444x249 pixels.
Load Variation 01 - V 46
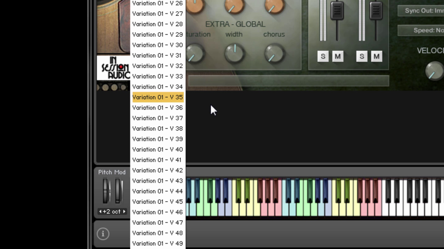click(x=158, y=212)
